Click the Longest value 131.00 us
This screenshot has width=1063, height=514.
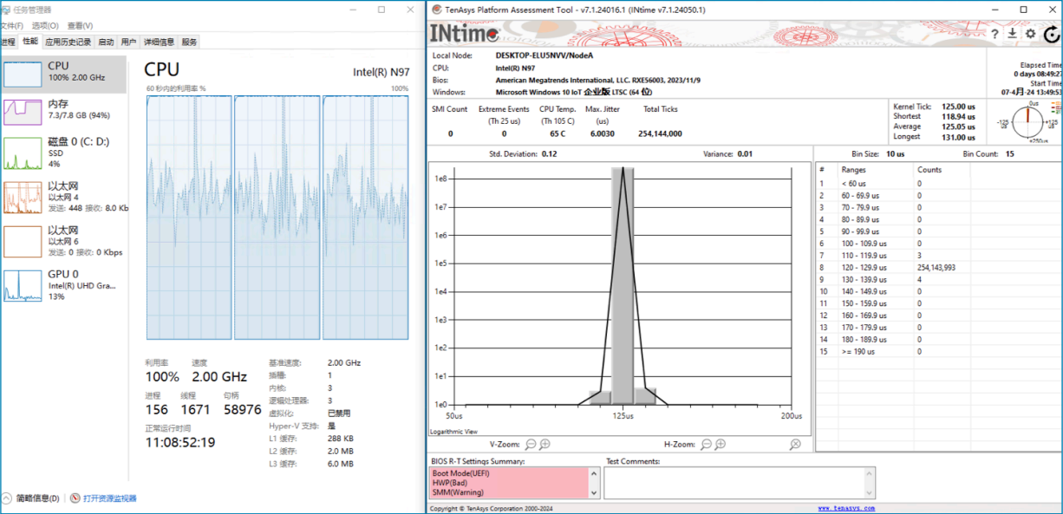coord(959,137)
